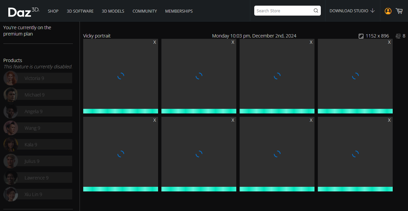This screenshot has width=408, height=211.
Task: Click the Monday 10:03 pm date text
Action: (x=254, y=36)
